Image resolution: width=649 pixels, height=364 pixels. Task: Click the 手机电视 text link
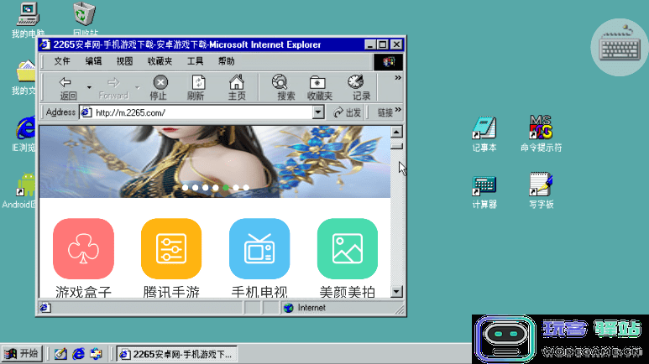pos(259,292)
